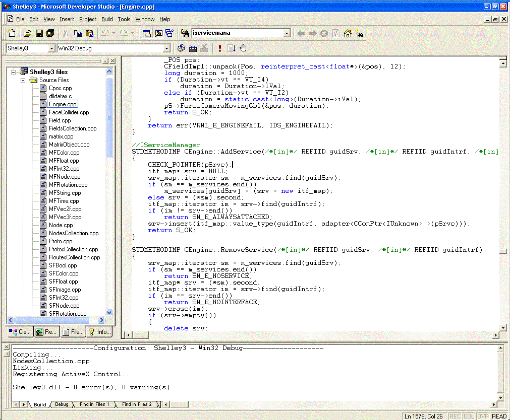Select MFString.cpp in the file tree
This screenshot has height=420, width=510.
point(65,192)
